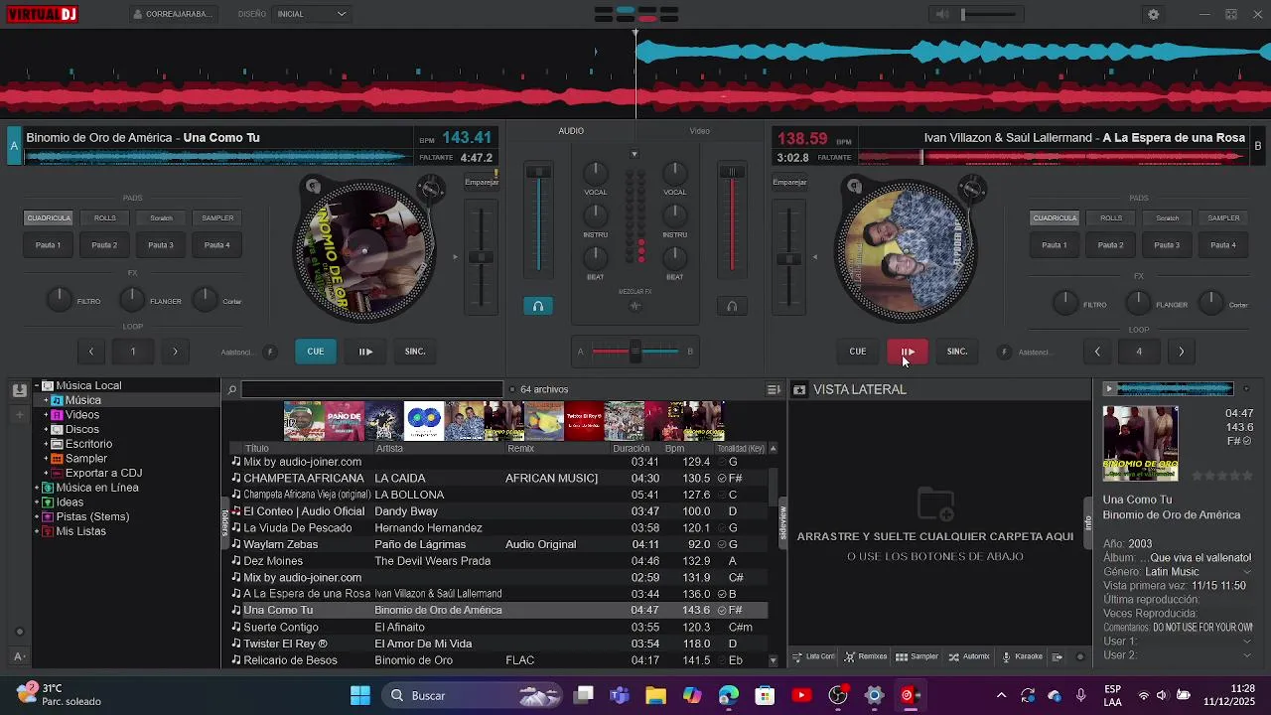Viewport: 1271px width, 715px height.
Task: Open the Windows Start menu
Action: point(359,695)
